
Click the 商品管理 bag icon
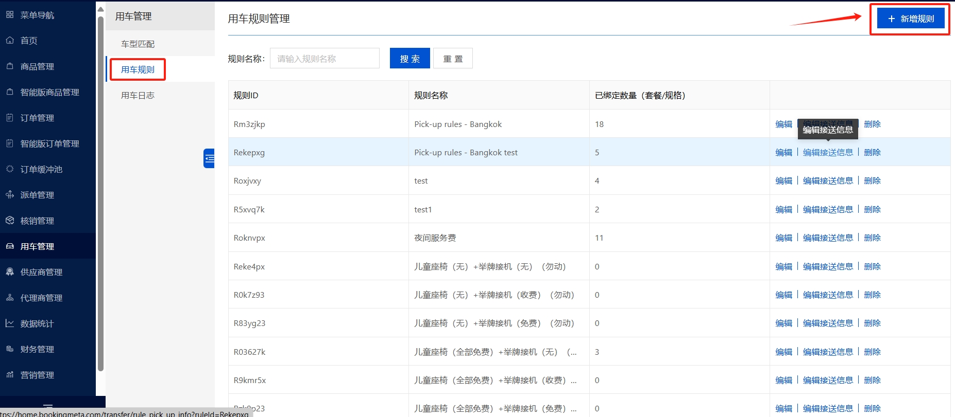tap(10, 66)
